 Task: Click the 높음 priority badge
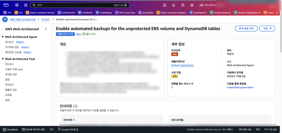pyautogui.click(x=175, y=54)
